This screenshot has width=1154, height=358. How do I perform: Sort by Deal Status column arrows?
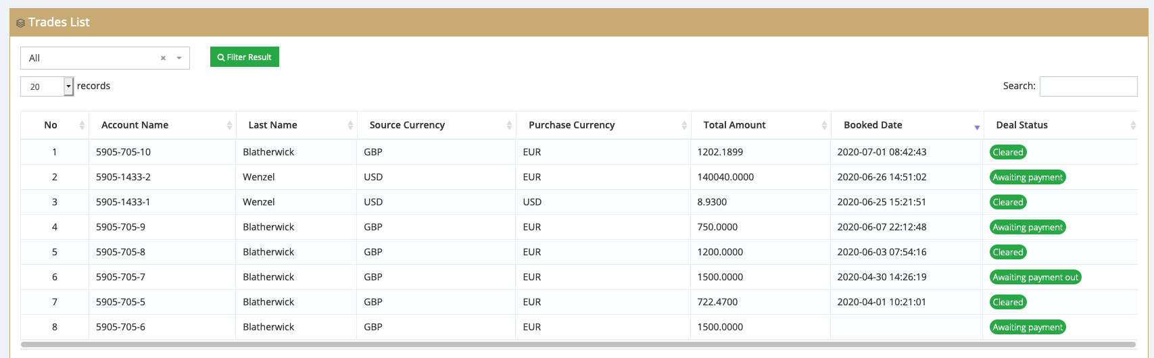pos(1133,125)
